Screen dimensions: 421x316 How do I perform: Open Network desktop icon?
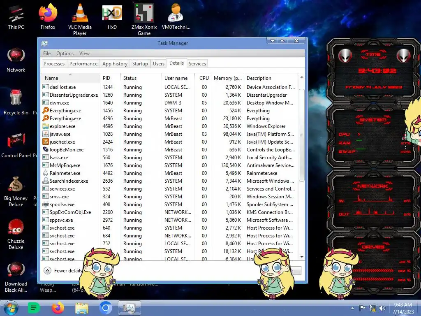tap(16, 60)
